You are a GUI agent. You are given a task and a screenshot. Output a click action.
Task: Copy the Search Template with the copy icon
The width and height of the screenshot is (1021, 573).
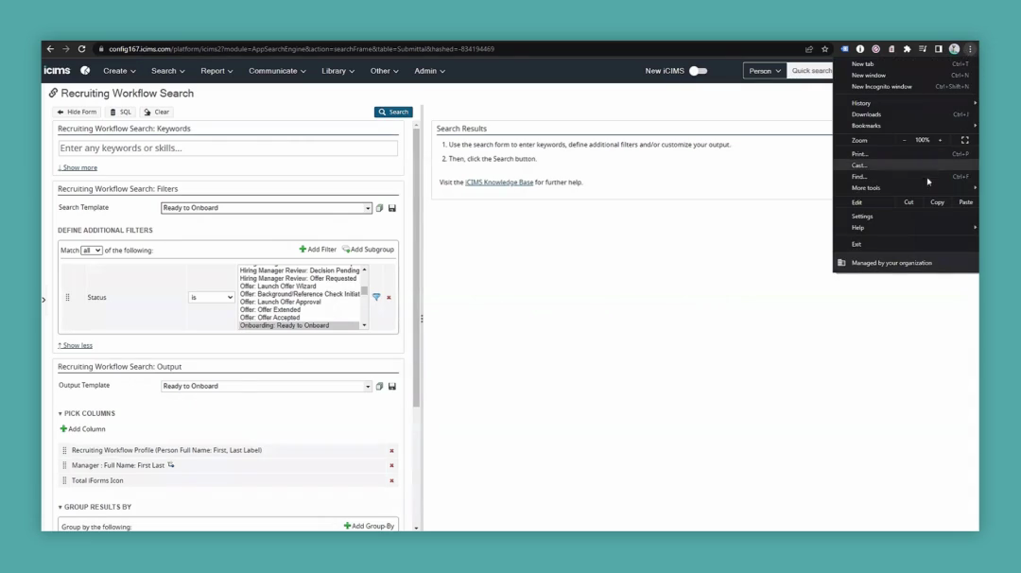tap(380, 208)
